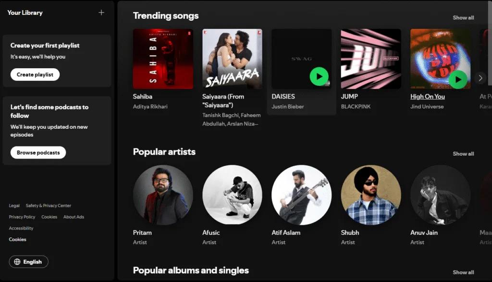Open Anuv Jain's artist photo
This screenshot has height=282, width=492.
click(x=440, y=195)
